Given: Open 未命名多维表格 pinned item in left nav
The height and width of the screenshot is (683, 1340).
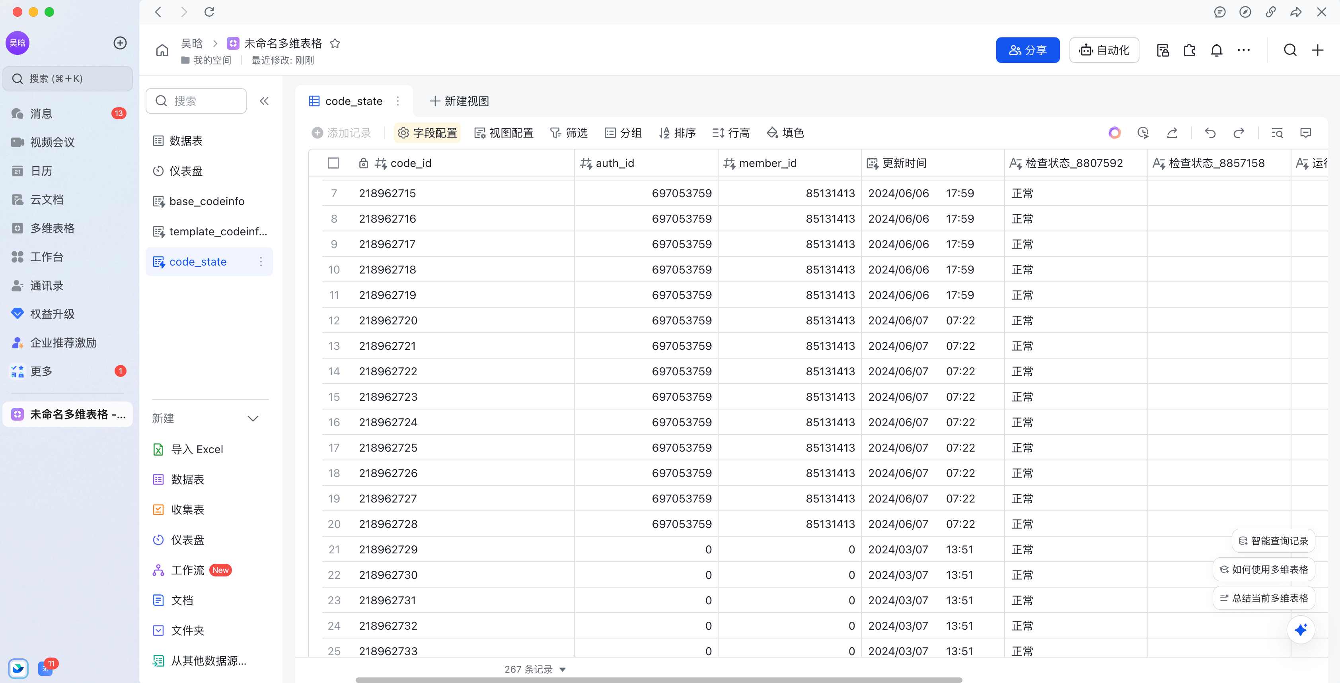Looking at the screenshot, I should 68,414.
